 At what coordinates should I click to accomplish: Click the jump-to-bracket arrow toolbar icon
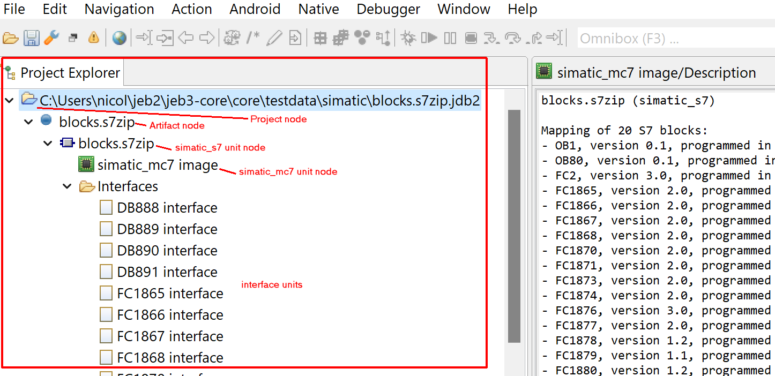point(144,38)
